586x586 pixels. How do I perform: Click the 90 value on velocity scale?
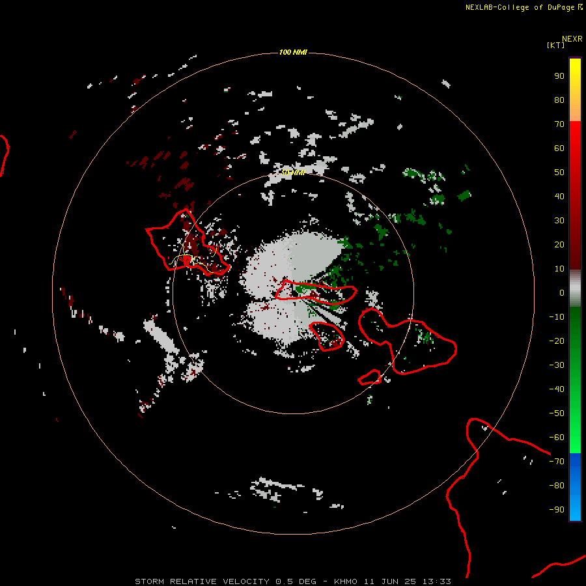tap(559, 76)
